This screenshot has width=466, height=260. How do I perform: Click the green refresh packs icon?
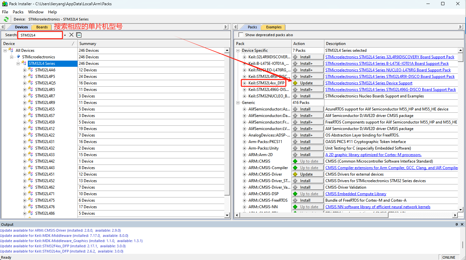pyautogui.click(x=6, y=19)
